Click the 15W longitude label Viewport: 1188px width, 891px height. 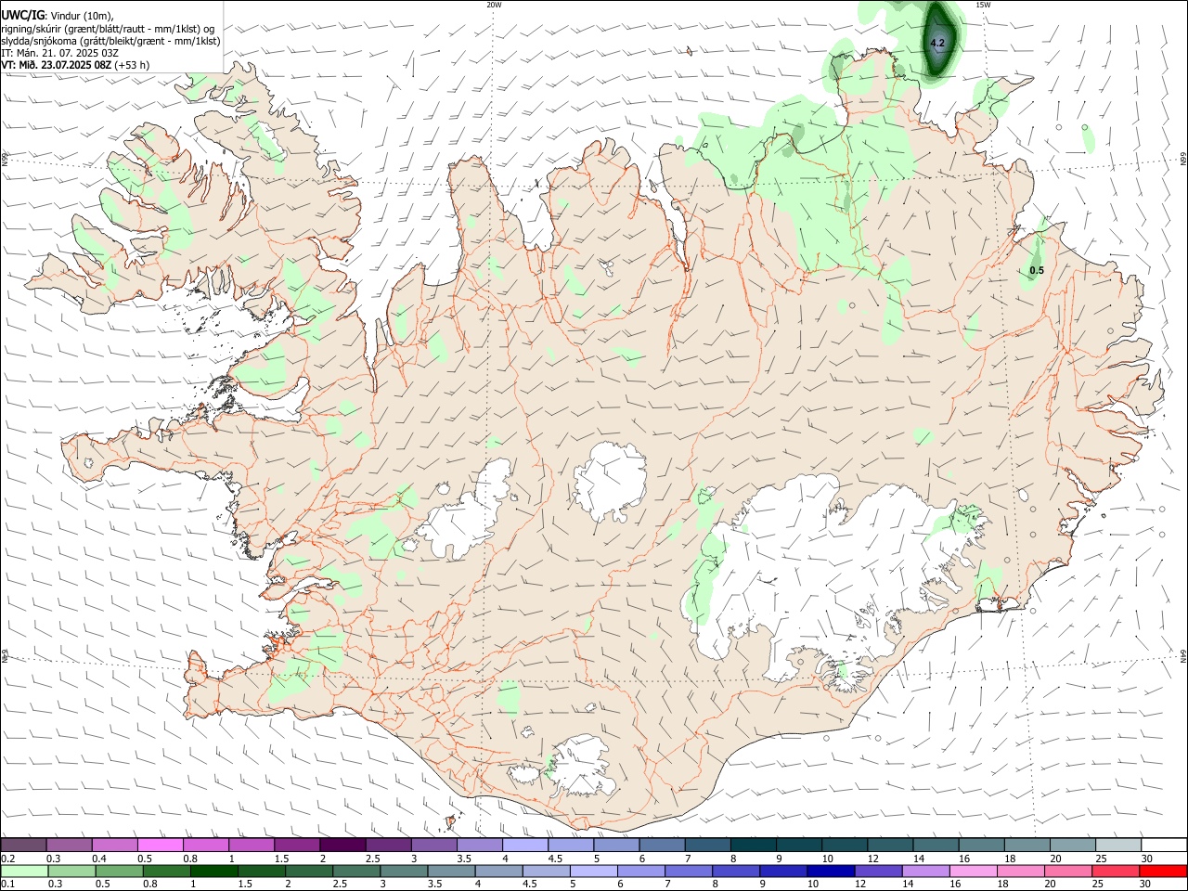pos(983,5)
